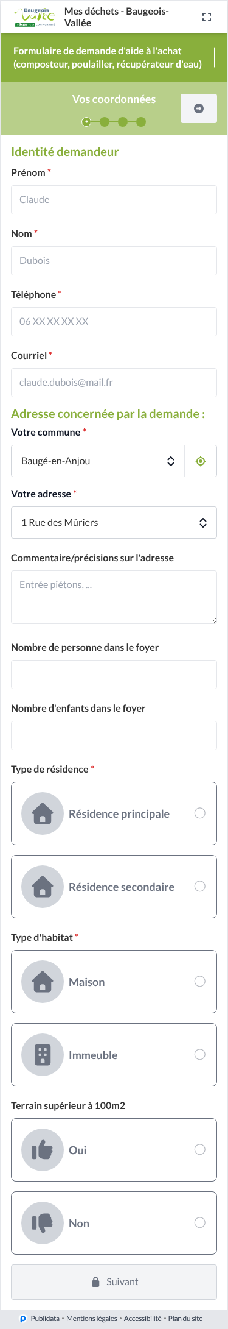This screenshot has width=228, height=1329.
Task: Select the Résidence secondaire radio button
Action: tap(199, 887)
